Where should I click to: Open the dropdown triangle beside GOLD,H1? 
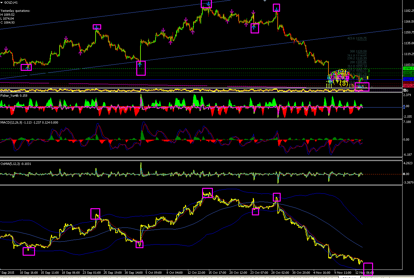[x=2, y=3]
